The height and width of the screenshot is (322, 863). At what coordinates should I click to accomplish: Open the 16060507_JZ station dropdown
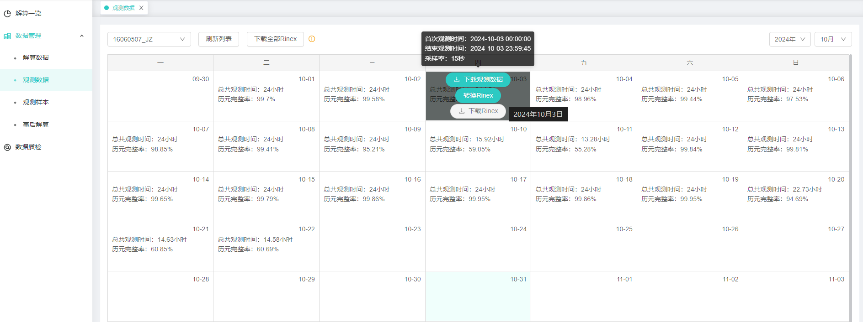[x=149, y=39]
